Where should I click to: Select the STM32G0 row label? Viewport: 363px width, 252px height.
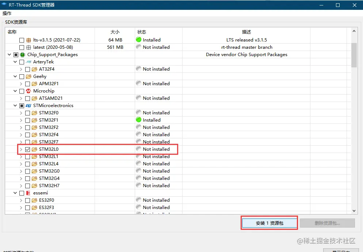[x=49, y=171]
